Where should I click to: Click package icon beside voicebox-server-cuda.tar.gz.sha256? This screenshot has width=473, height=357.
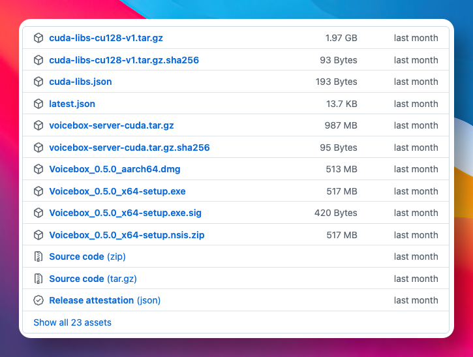click(38, 147)
